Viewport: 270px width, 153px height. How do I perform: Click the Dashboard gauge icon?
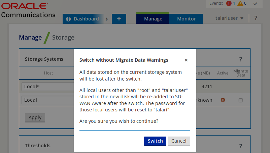click(x=68, y=19)
